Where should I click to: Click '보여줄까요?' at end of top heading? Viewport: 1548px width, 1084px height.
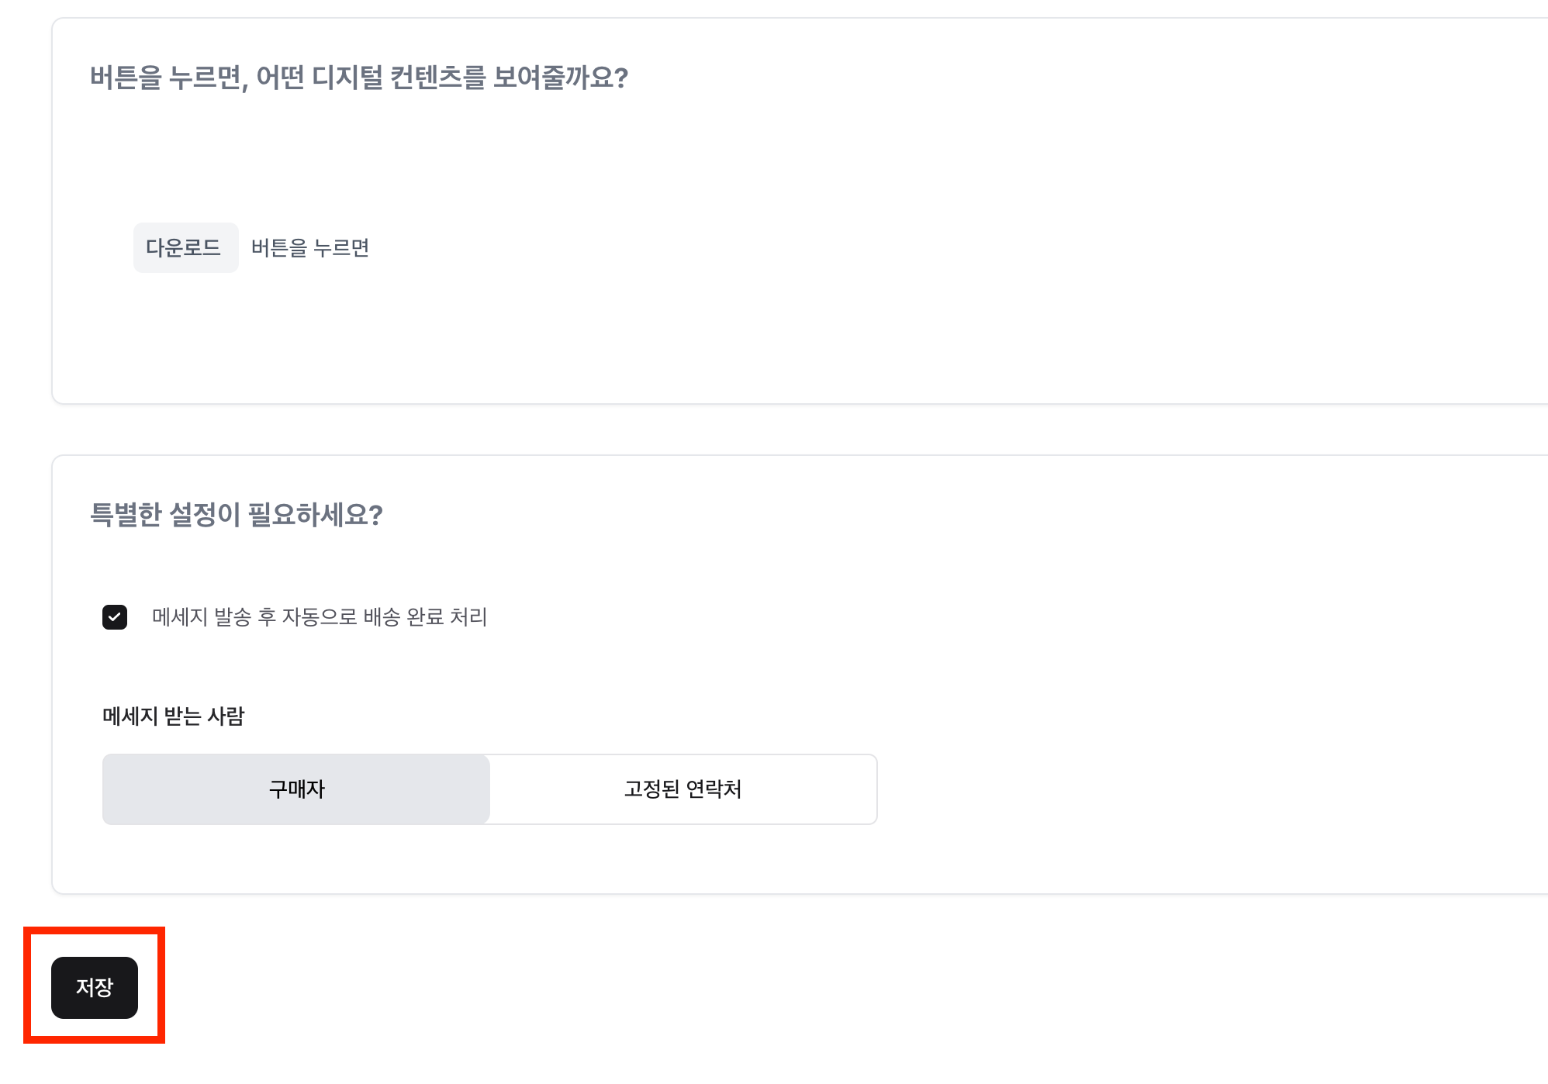[561, 77]
